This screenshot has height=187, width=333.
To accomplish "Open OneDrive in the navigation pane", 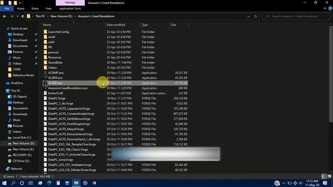I will click(17, 83).
